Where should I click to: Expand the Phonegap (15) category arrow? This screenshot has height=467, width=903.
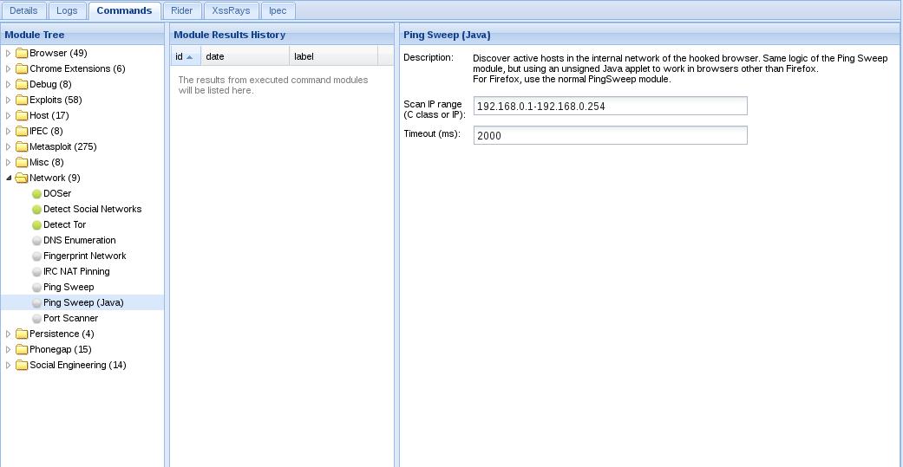click(8, 349)
